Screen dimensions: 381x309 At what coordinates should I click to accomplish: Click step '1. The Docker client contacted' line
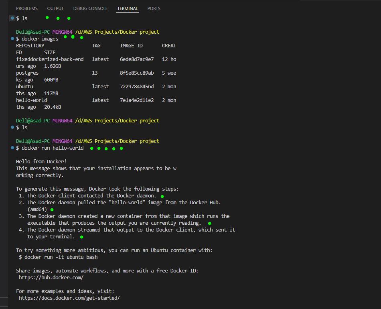[x=87, y=196]
